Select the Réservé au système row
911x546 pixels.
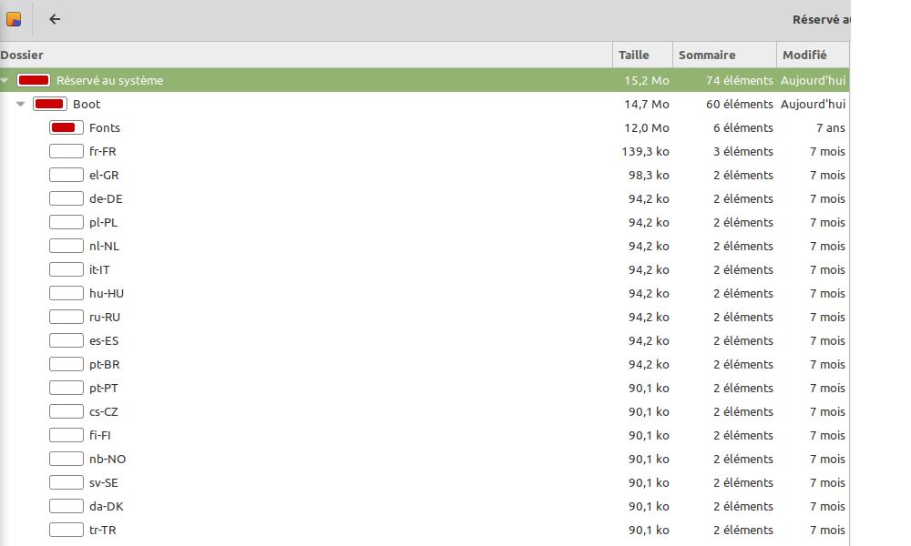pyautogui.click(x=425, y=81)
